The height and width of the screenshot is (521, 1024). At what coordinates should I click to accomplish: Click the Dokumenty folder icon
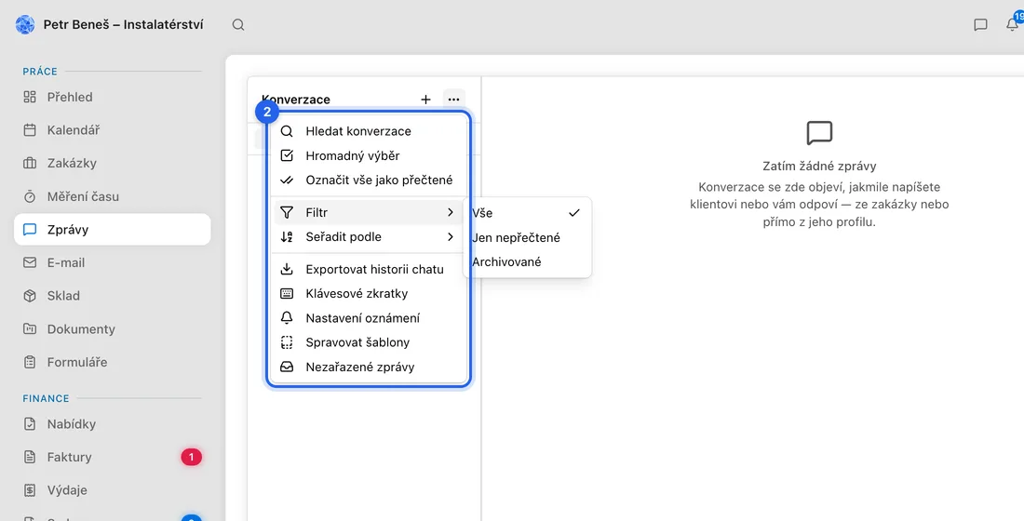point(30,329)
